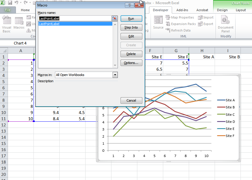Click Refresh Data in XML group

[178, 30]
